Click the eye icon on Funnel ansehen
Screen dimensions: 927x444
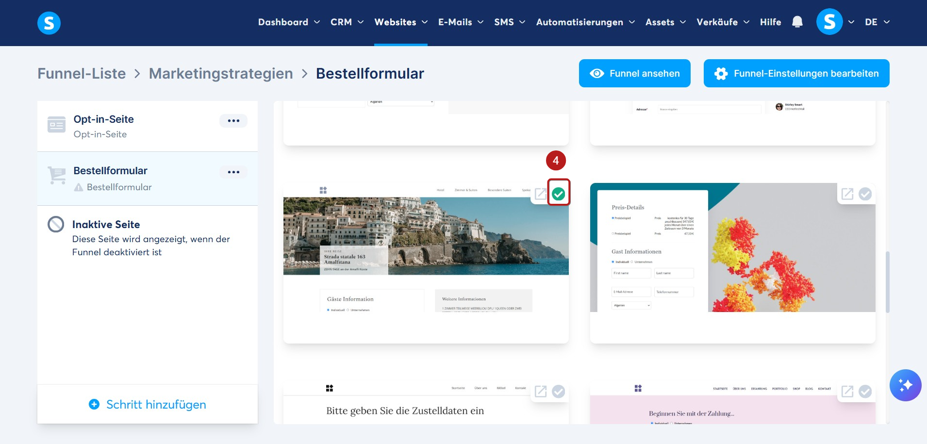(x=597, y=73)
